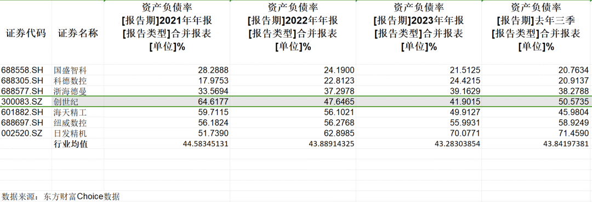The image size is (592, 202).
Task: Select value 28.2888 for 国盛智科
Action: (167, 70)
